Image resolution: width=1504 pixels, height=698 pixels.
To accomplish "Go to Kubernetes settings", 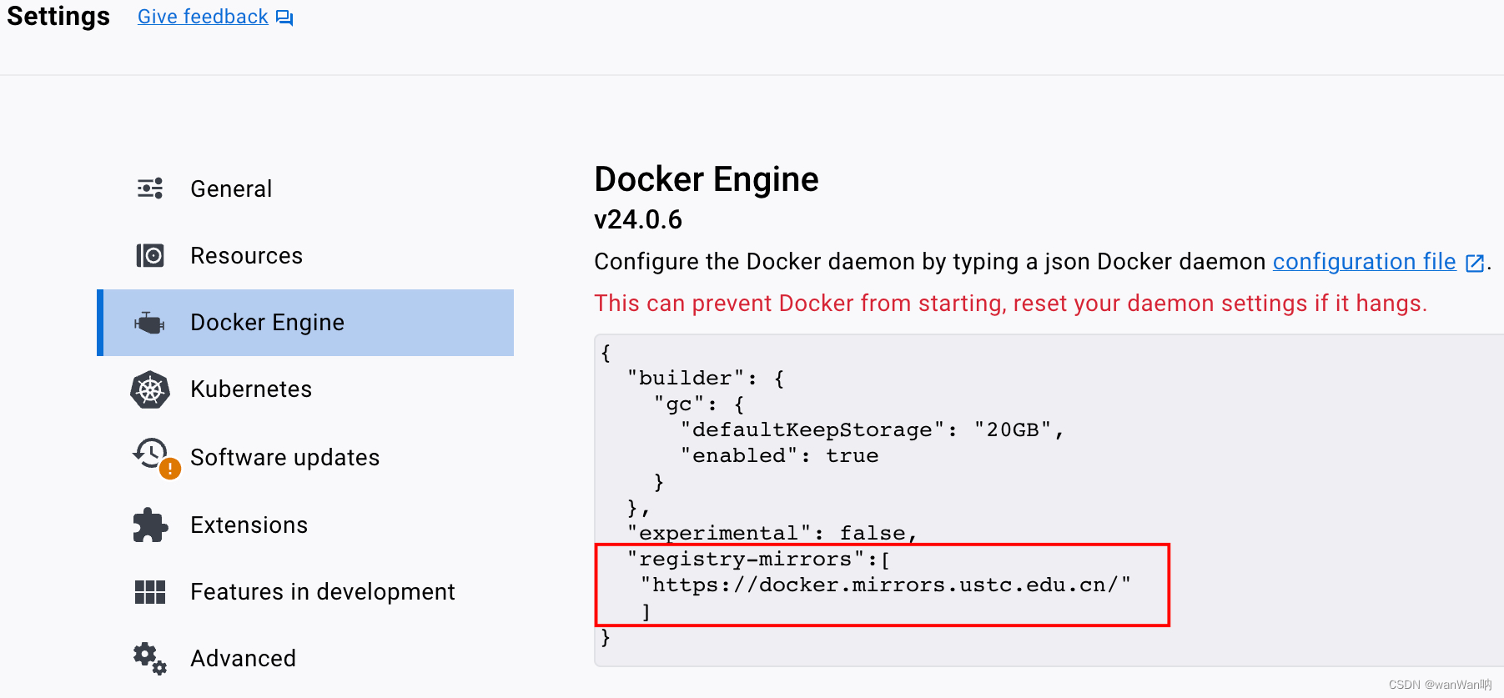I will pyautogui.click(x=305, y=389).
